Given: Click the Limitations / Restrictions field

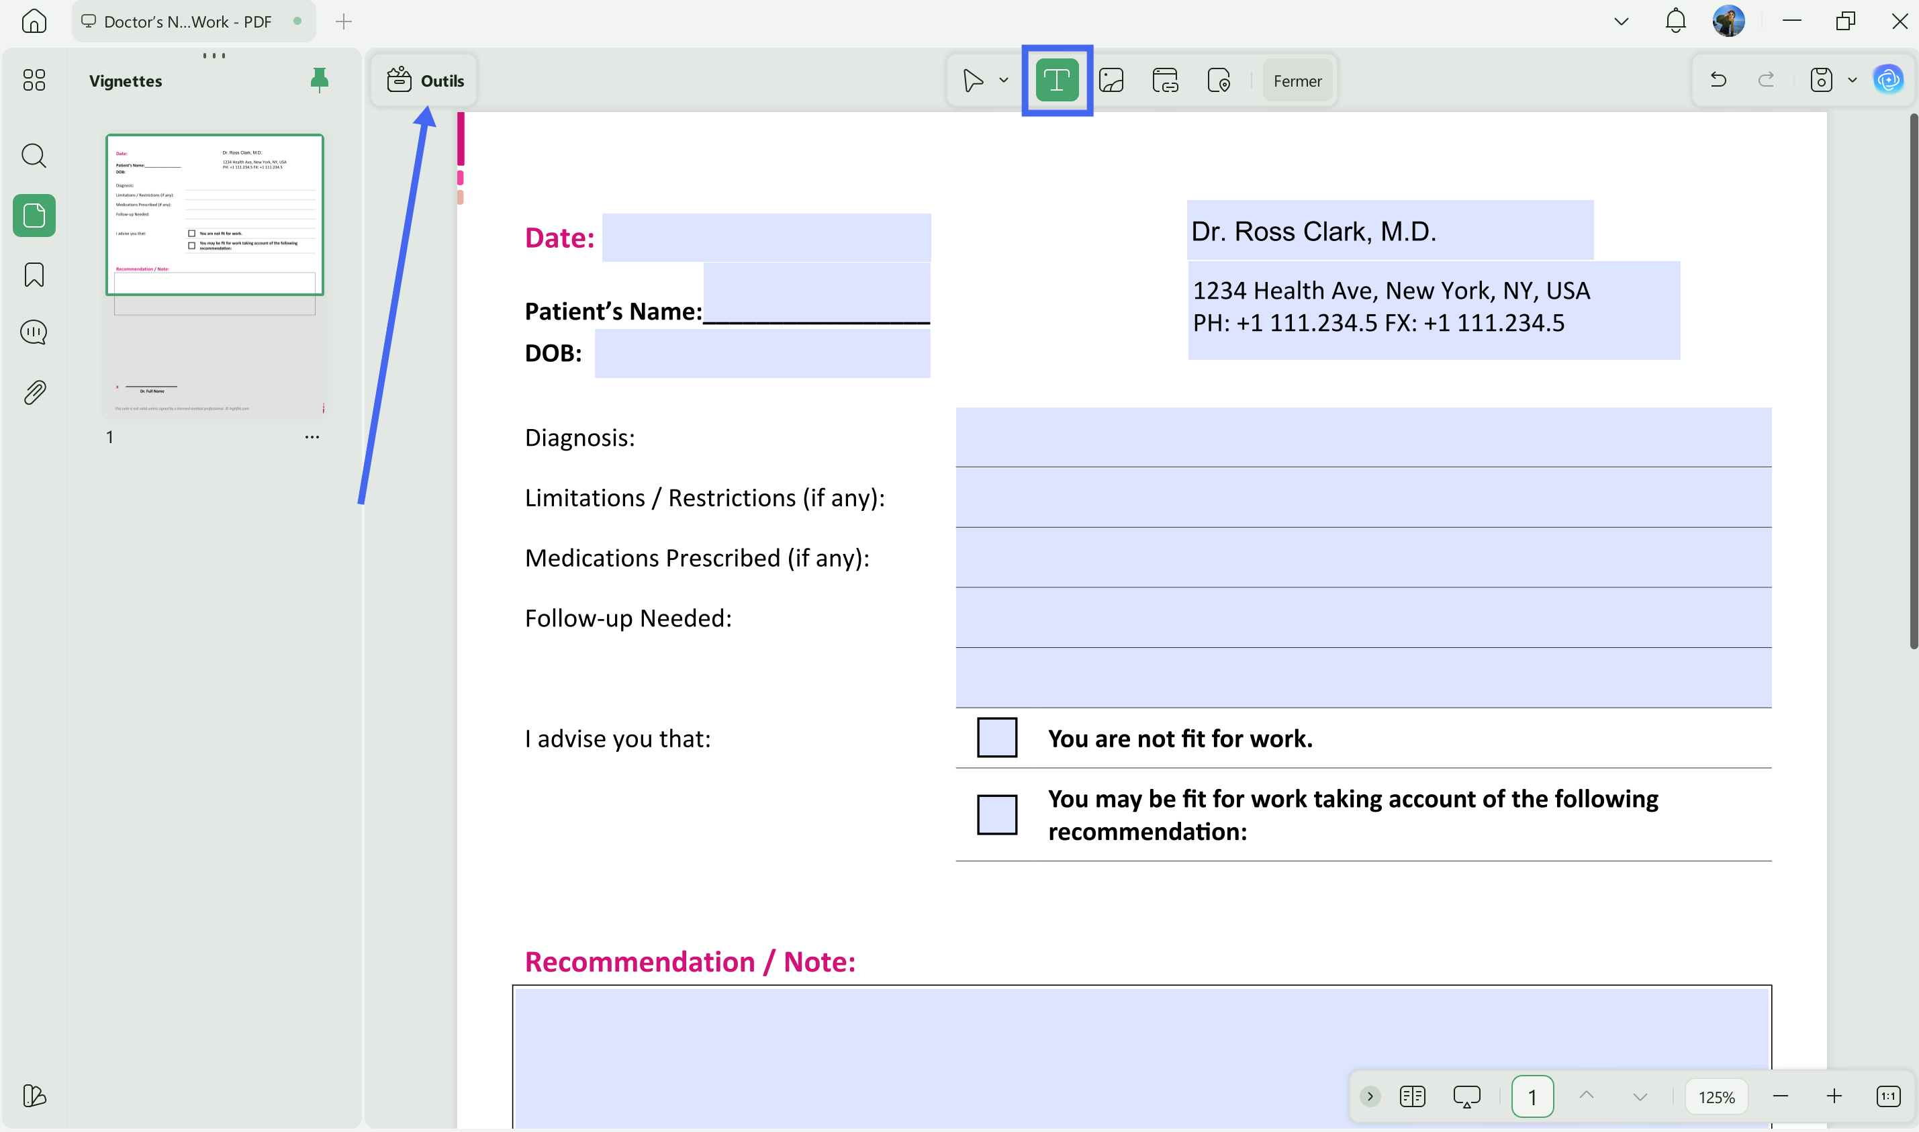Looking at the screenshot, I should pos(1363,498).
